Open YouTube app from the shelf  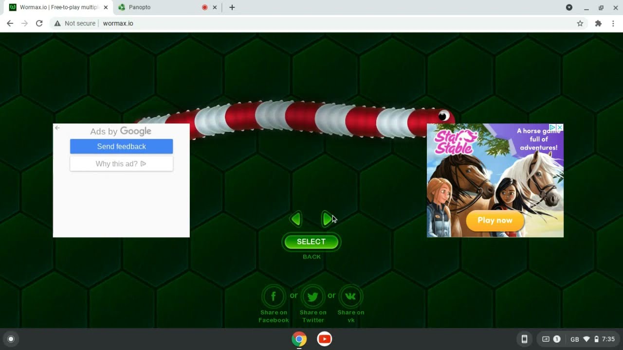324,339
